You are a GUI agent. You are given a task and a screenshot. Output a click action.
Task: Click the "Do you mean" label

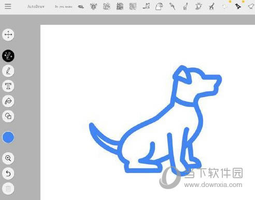[63, 7]
